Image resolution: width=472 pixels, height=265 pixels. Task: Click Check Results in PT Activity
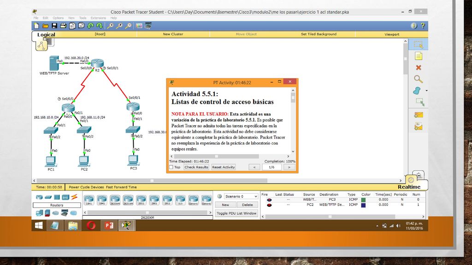pyautogui.click(x=196, y=167)
